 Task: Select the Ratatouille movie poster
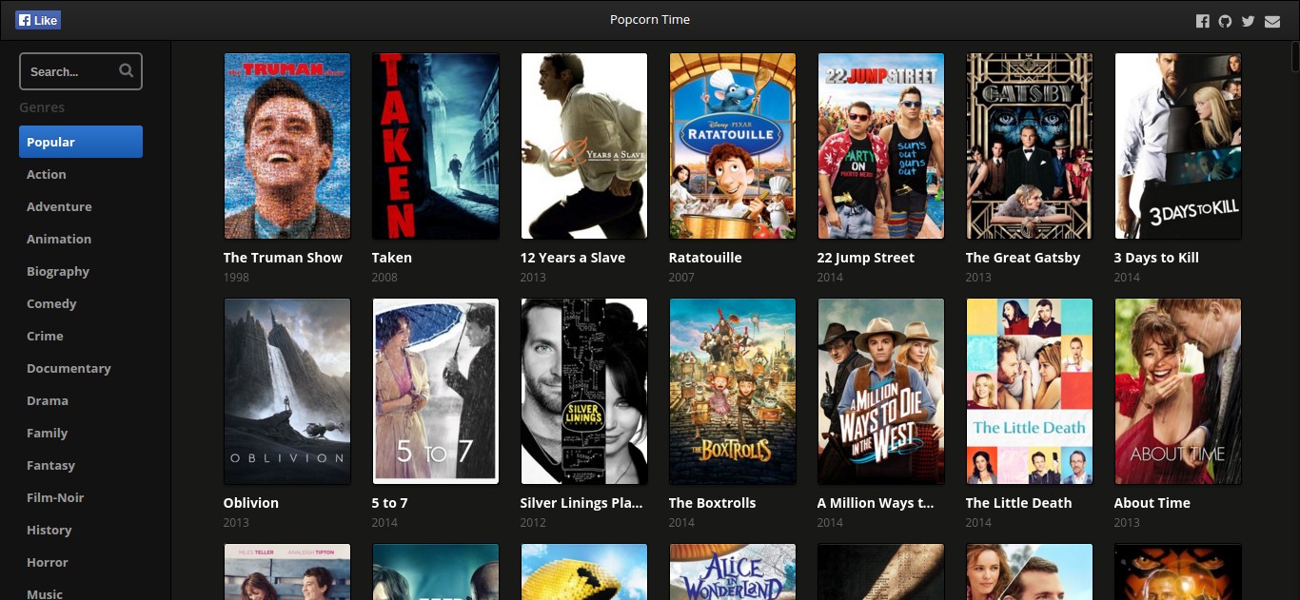click(x=733, y=145)
